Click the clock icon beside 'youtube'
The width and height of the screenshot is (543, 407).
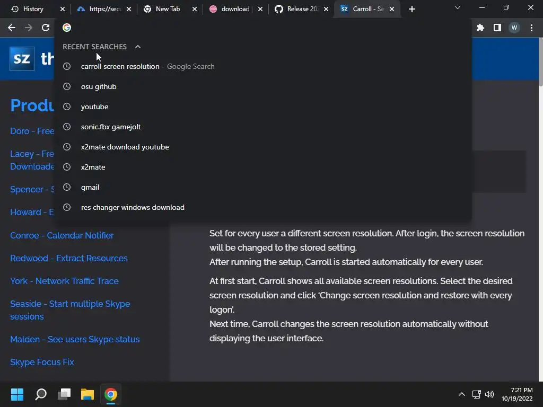(x=67, y=107)
